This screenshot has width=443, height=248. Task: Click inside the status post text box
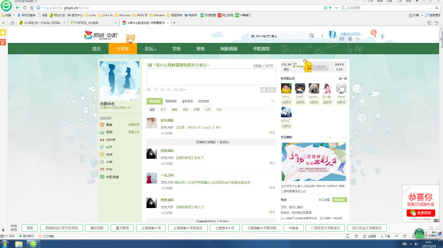(x=211, y=77)
